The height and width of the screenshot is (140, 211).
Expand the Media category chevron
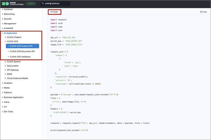pyautogui.click(x=2, y=88)
